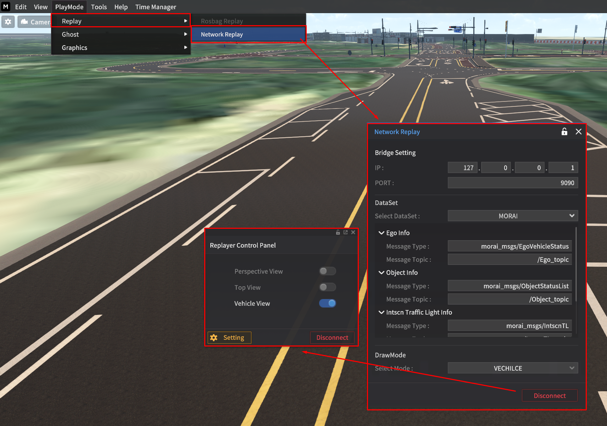
Task: Click the PORT input field showing 9090
Action: (512, 183)
